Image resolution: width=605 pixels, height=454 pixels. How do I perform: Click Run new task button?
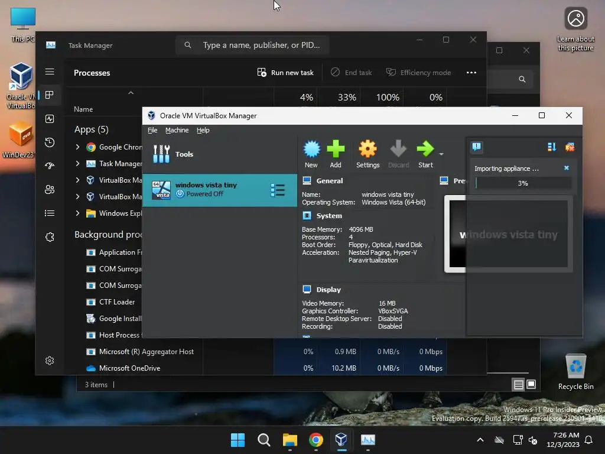tap(285, 73)
